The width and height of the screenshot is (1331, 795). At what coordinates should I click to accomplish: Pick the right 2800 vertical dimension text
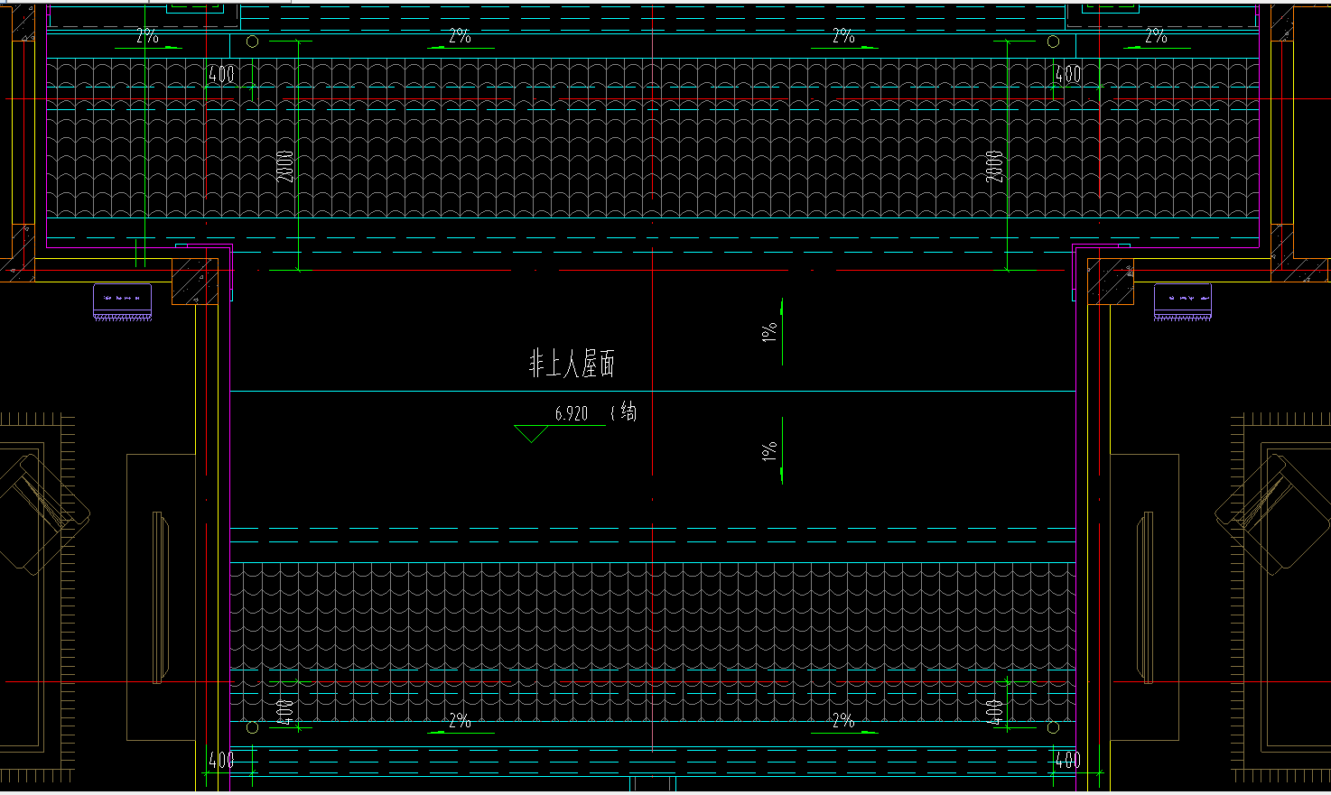(994, 165)
